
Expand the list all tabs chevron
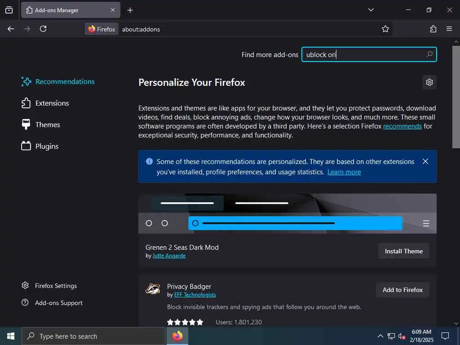[x=371, y=10]
